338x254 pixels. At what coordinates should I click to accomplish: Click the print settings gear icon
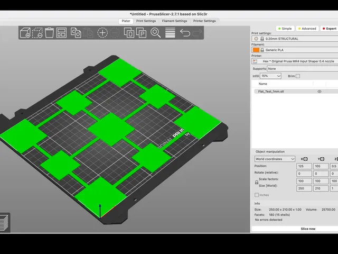[256, 39]
